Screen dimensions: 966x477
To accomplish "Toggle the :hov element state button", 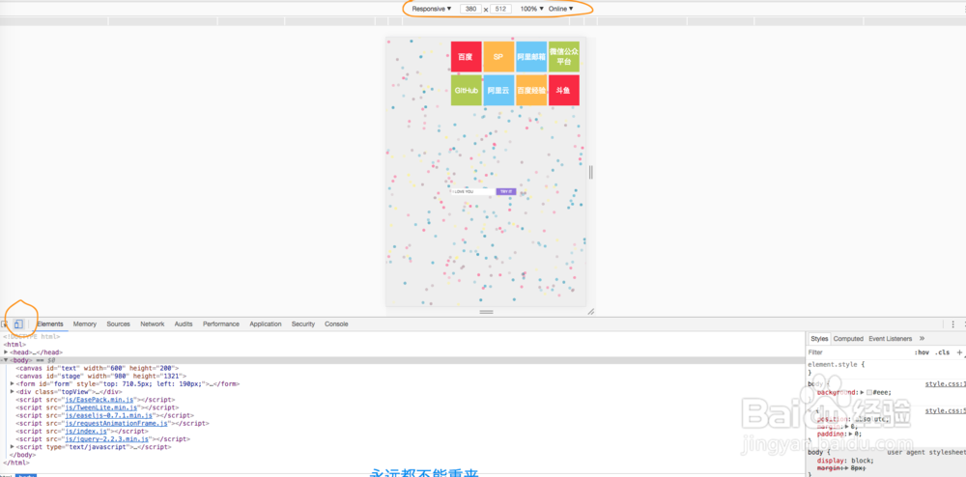I will pyautogui.click(x=923, y=352).
